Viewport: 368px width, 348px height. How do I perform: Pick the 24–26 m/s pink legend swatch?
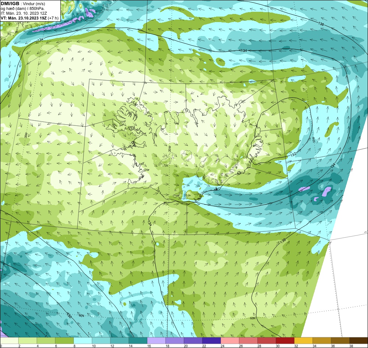[x=230, y=341]
